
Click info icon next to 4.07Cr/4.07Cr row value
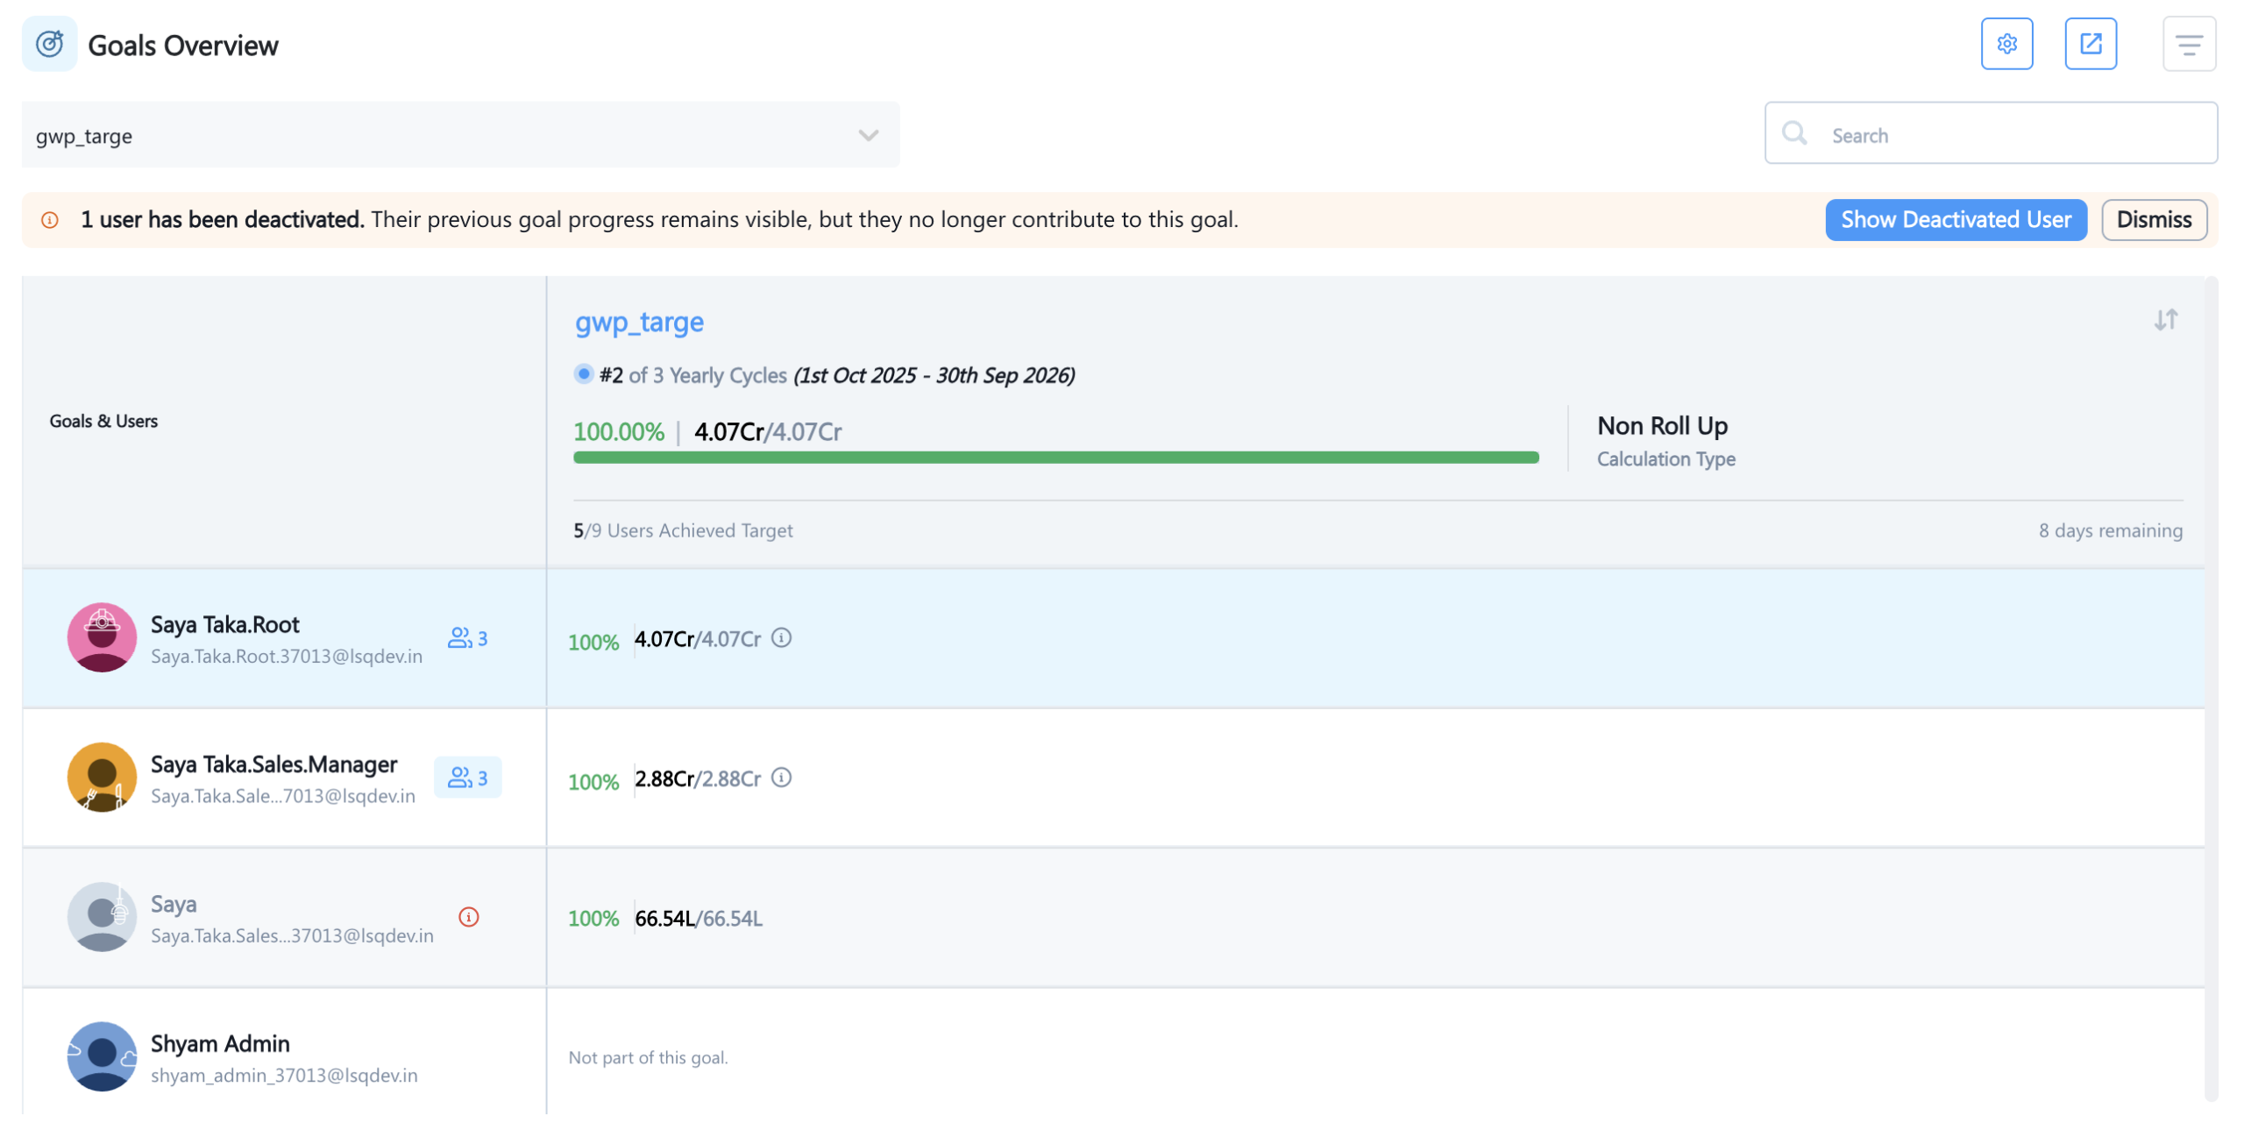[x=780, y=637]
